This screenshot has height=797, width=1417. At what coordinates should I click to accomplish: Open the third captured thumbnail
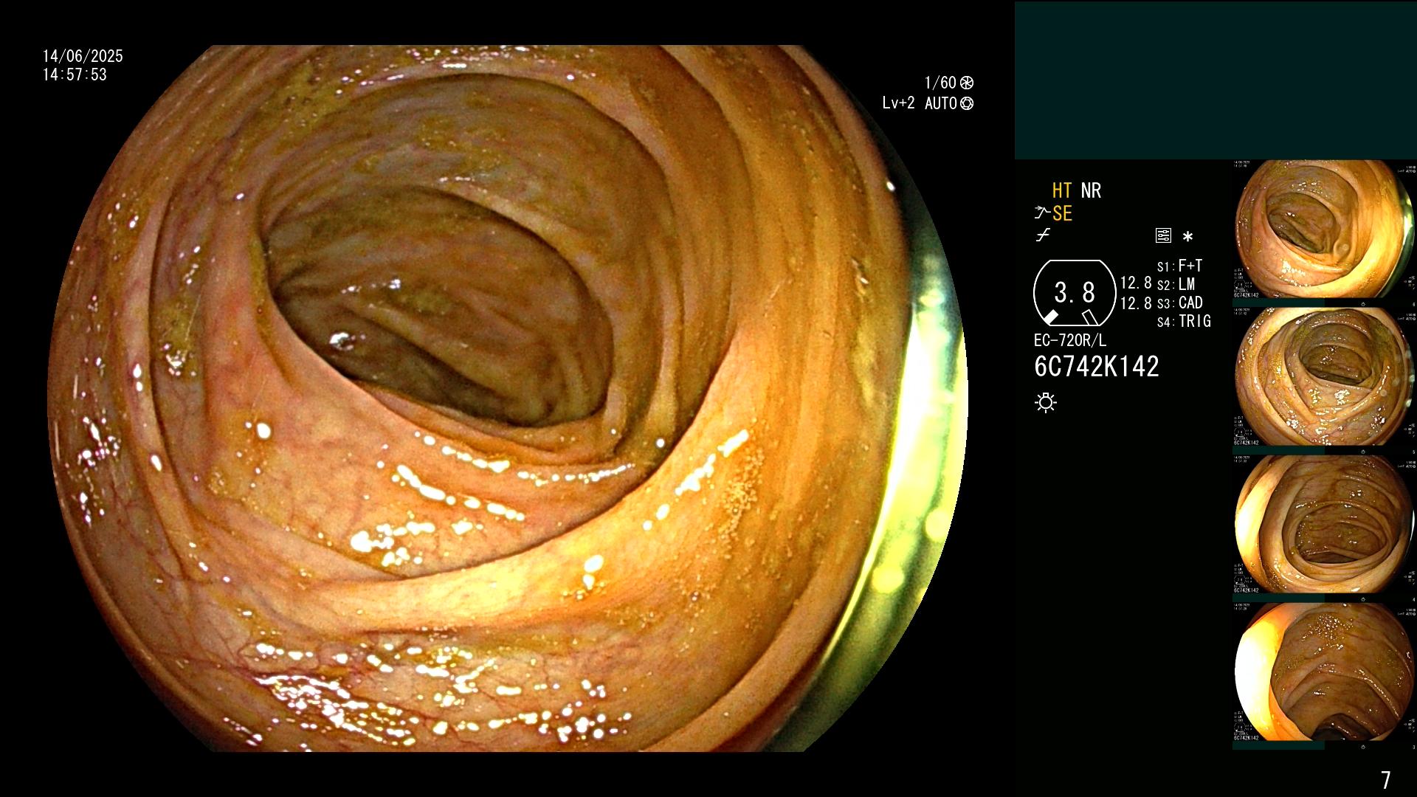[1324, 525]
